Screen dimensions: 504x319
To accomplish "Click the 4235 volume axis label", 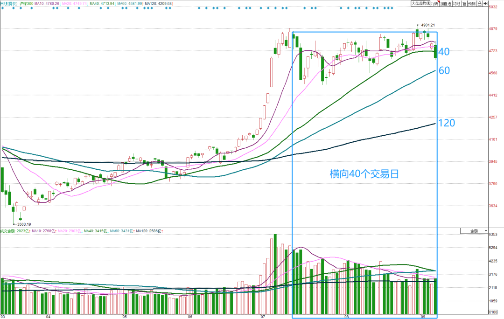I will click(493, 261).
